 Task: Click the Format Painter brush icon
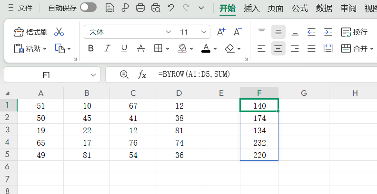(19, 32)
